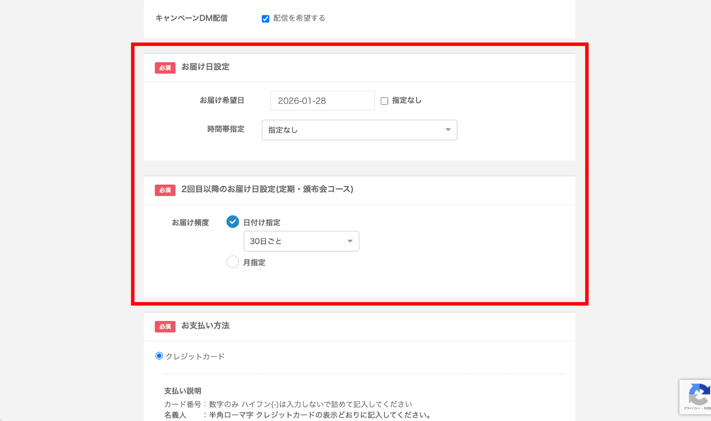Click the お支払い方法 section header
Screen dimensions: 711x421
tap(205, 326)
